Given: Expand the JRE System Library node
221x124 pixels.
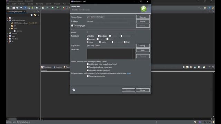Looking at the screenshot, I should click(10, 23).
